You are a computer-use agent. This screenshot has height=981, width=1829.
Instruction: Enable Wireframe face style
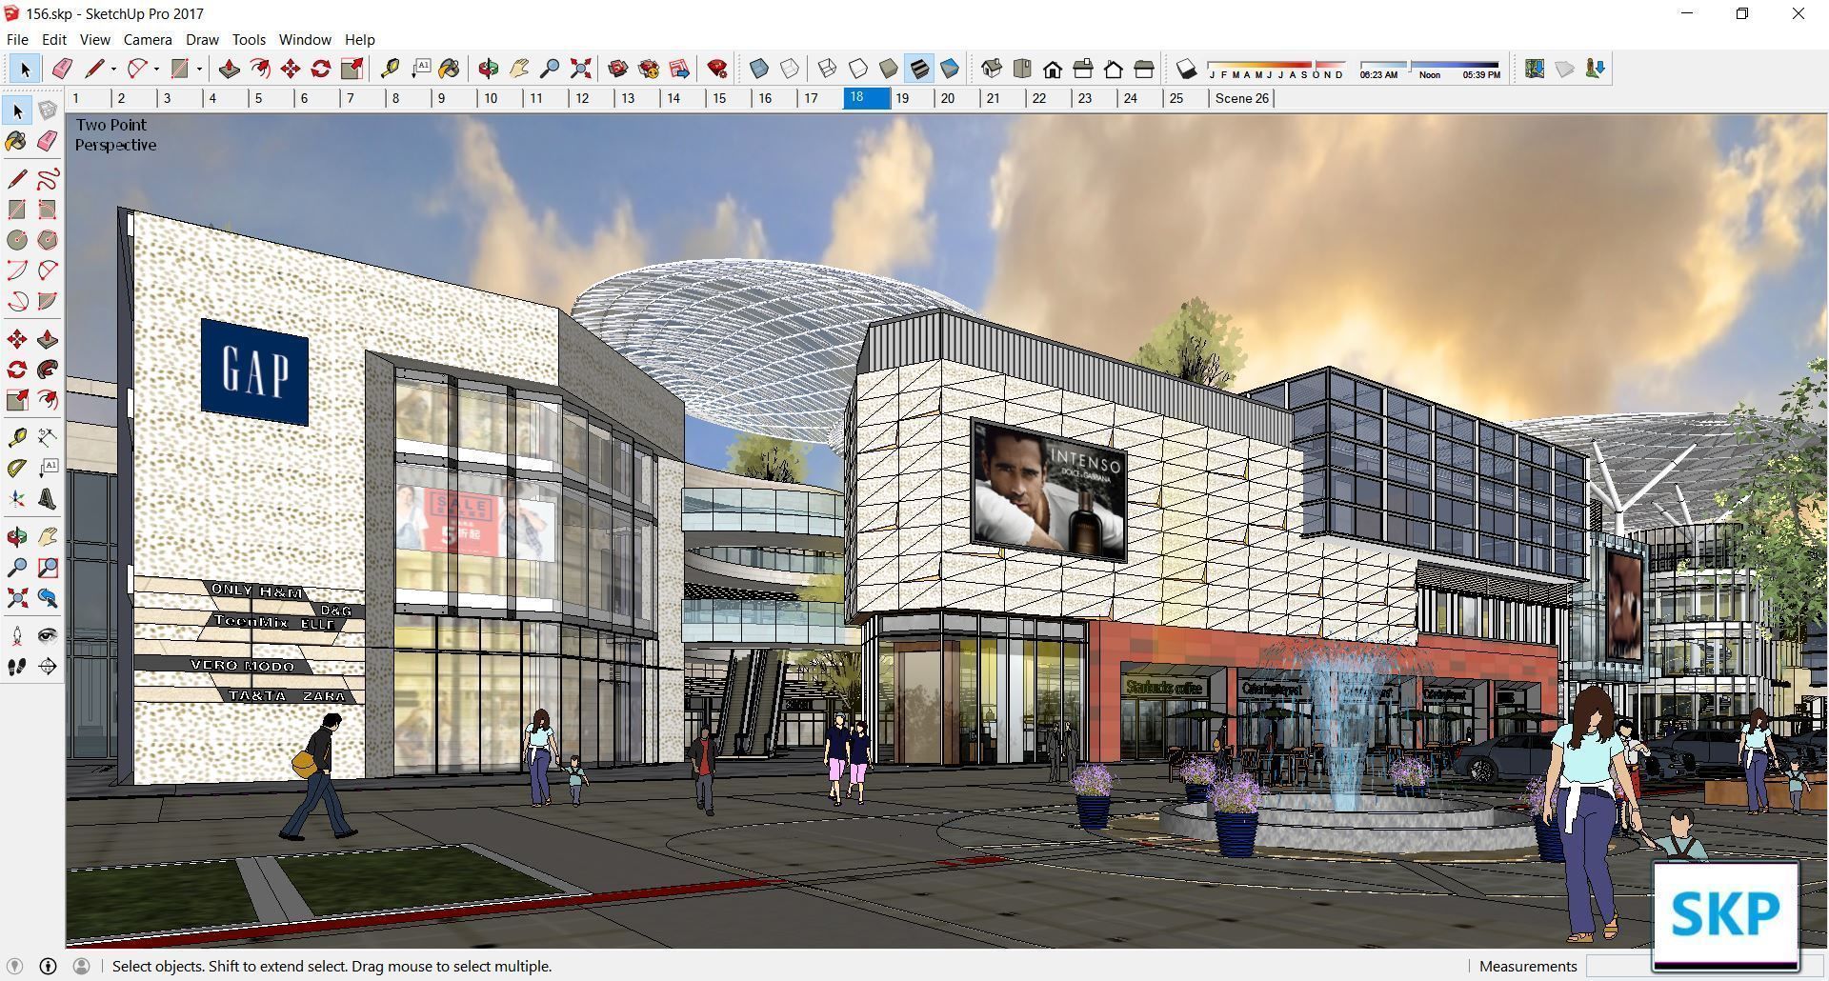(x=828, y=69)
